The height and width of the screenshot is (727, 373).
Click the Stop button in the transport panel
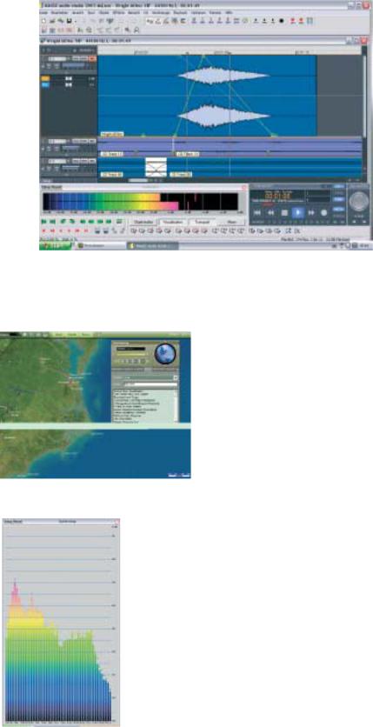point(285,212)
